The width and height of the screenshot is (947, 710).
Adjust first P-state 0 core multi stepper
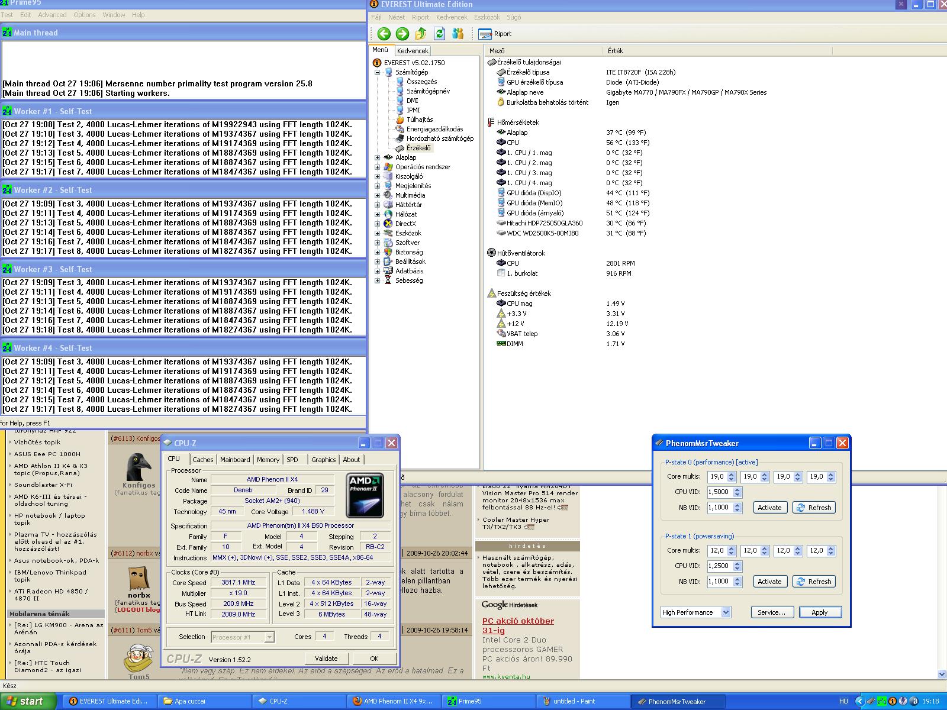coord(732,476)
